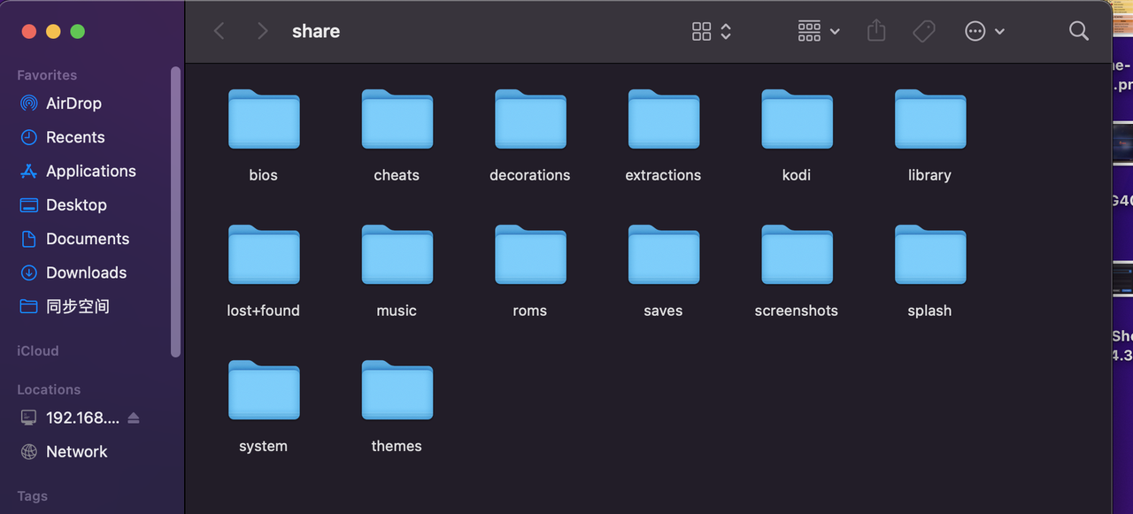The height and width of the screenshot is (514, 1133).
Task: Open Downloads from the sidebar
Action: (x=86, y=272)
